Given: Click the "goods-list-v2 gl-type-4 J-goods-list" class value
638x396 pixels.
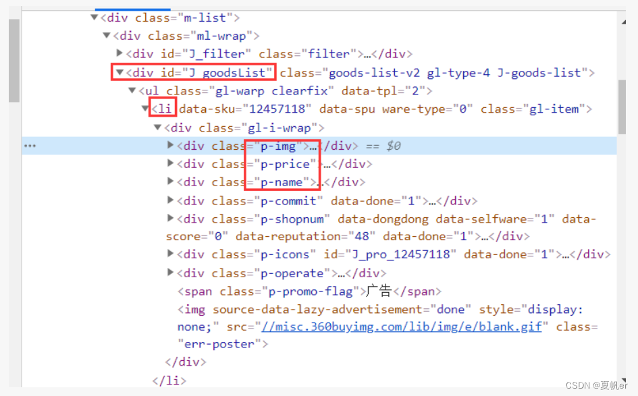Looking at the screenshot, I should pos(454,73).
